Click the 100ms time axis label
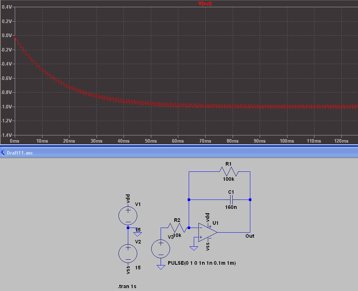Viewport: 358px width, 291px height. tap(287, 141)
